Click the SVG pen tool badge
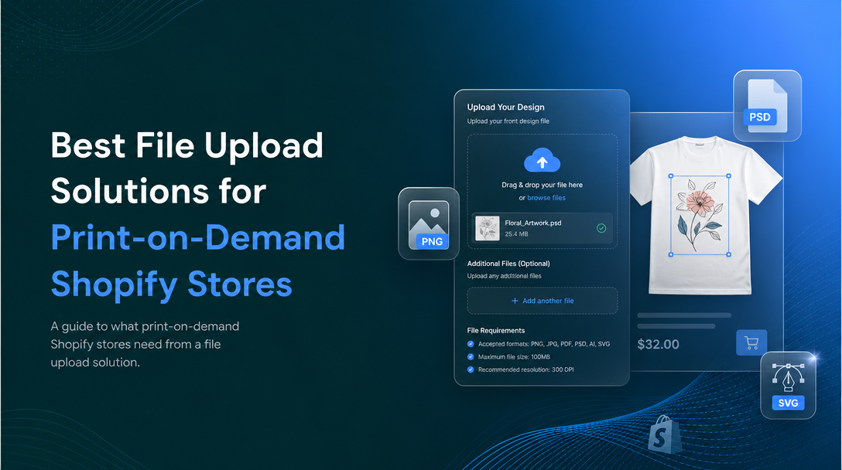Viewport: 842px width, 470px height. [x=788, y=385]
